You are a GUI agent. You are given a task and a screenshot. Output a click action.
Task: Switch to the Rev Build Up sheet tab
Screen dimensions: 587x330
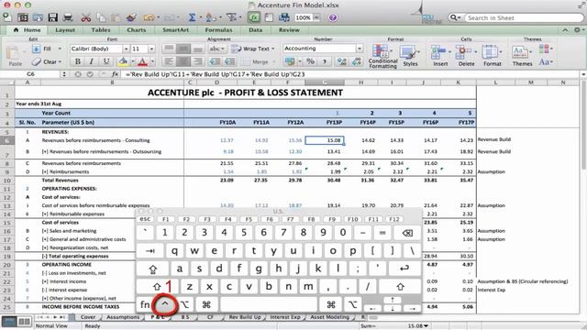click(x=245, y=317)
